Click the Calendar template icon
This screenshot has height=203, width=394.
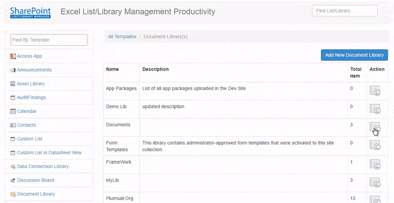(x=13, y=111)
